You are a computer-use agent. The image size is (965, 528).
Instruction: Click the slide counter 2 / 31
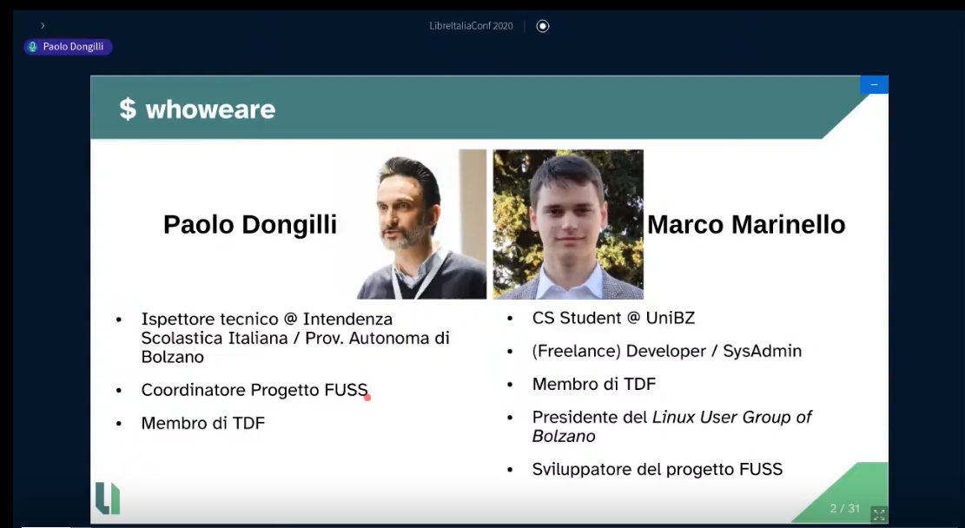click(x=844, y=508)
